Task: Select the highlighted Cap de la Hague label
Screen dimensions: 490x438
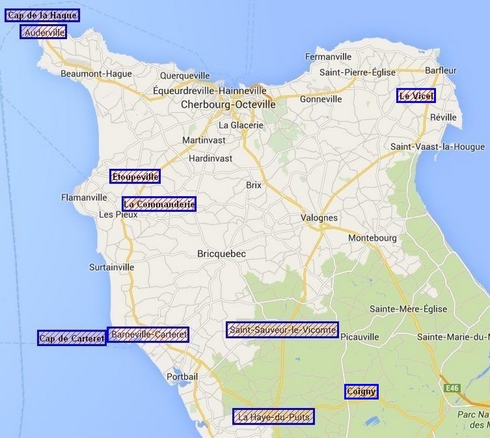Action: pyautogui.click(x=41, y=15)
